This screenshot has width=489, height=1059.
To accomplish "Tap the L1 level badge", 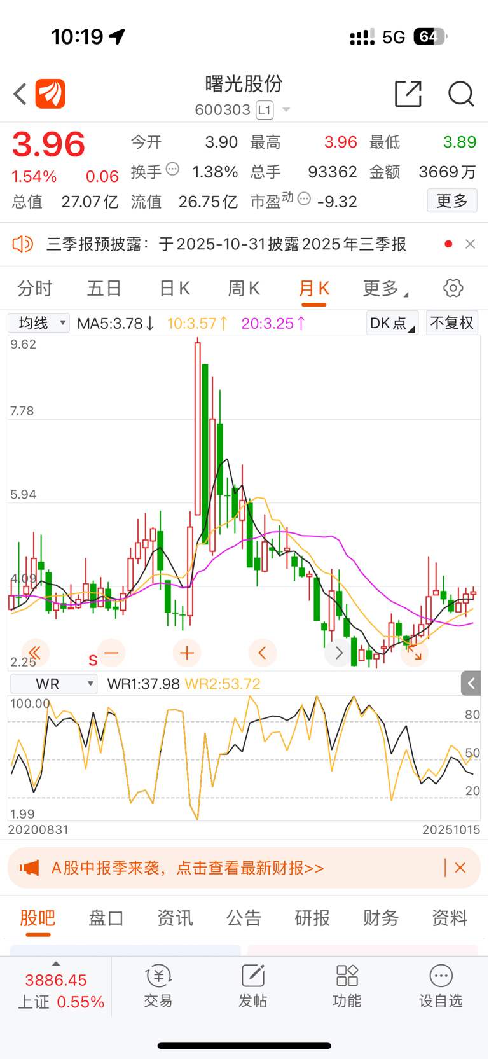I will click(265, 110).
